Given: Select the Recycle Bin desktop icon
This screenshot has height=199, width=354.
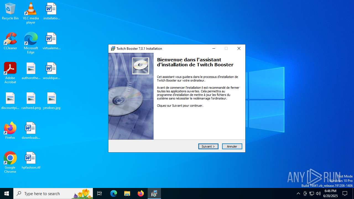Looking at the screenshot, I should [10, 12].
